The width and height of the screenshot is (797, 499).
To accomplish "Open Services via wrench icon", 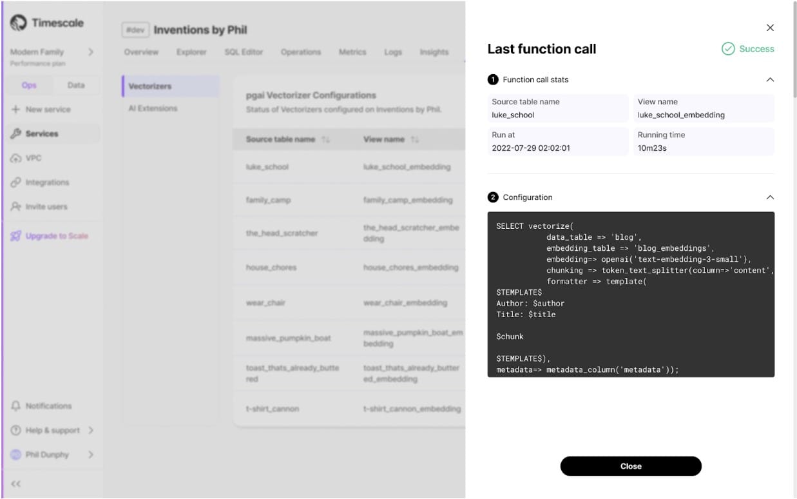I will coord(16,134).
